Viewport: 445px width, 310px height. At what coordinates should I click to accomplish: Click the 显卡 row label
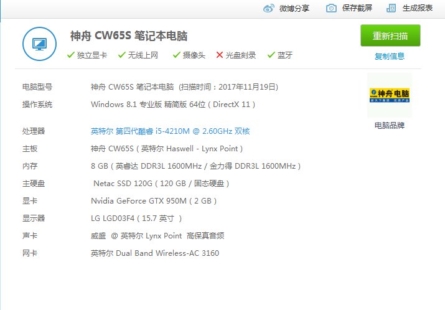point(30,201)
